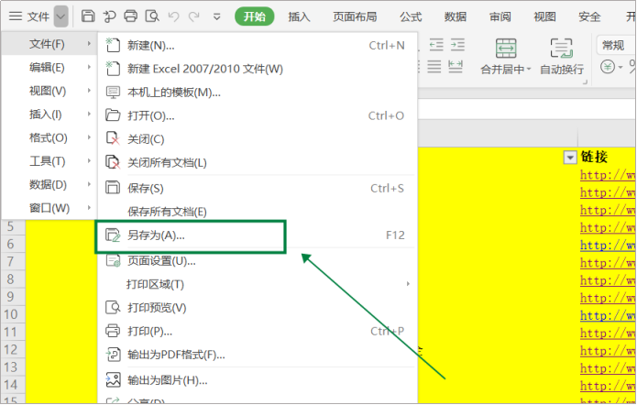Choose 本机上的模板(M)... menu entry
This screenshot has width=637, height=405.
point(258,93)
